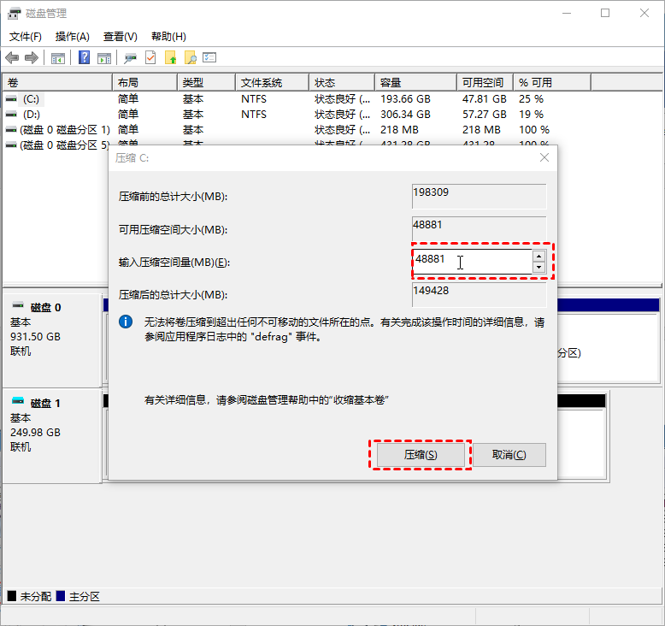This screenshot has height=626, width=665.
Task: Click the folder with magnifier search icon
Action: click(191, 57)
